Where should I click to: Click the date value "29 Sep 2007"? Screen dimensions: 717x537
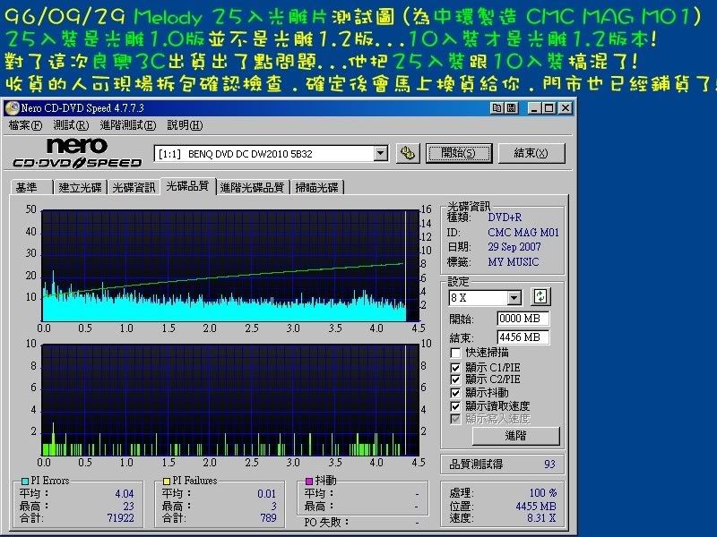click(514, 247)
